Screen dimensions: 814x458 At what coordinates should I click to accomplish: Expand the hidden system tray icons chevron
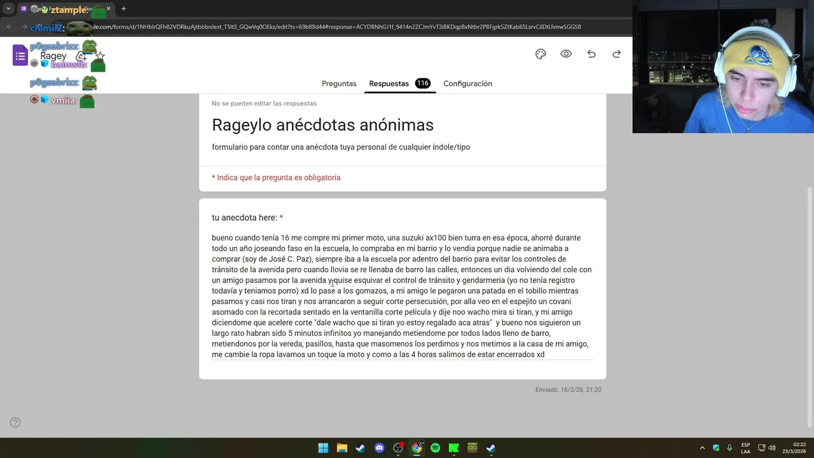pos(702,448)
